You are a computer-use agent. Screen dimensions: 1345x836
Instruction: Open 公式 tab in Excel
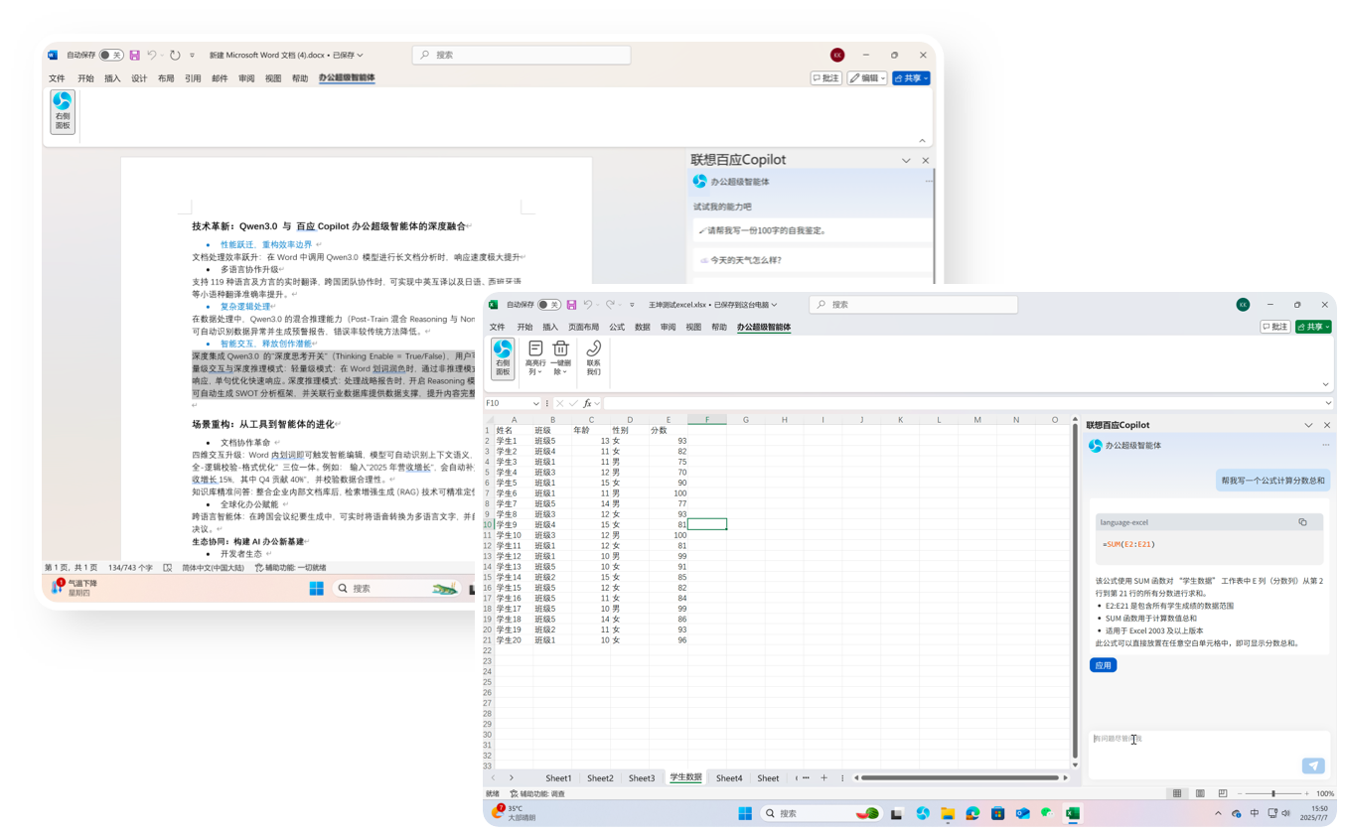point(617,327)
